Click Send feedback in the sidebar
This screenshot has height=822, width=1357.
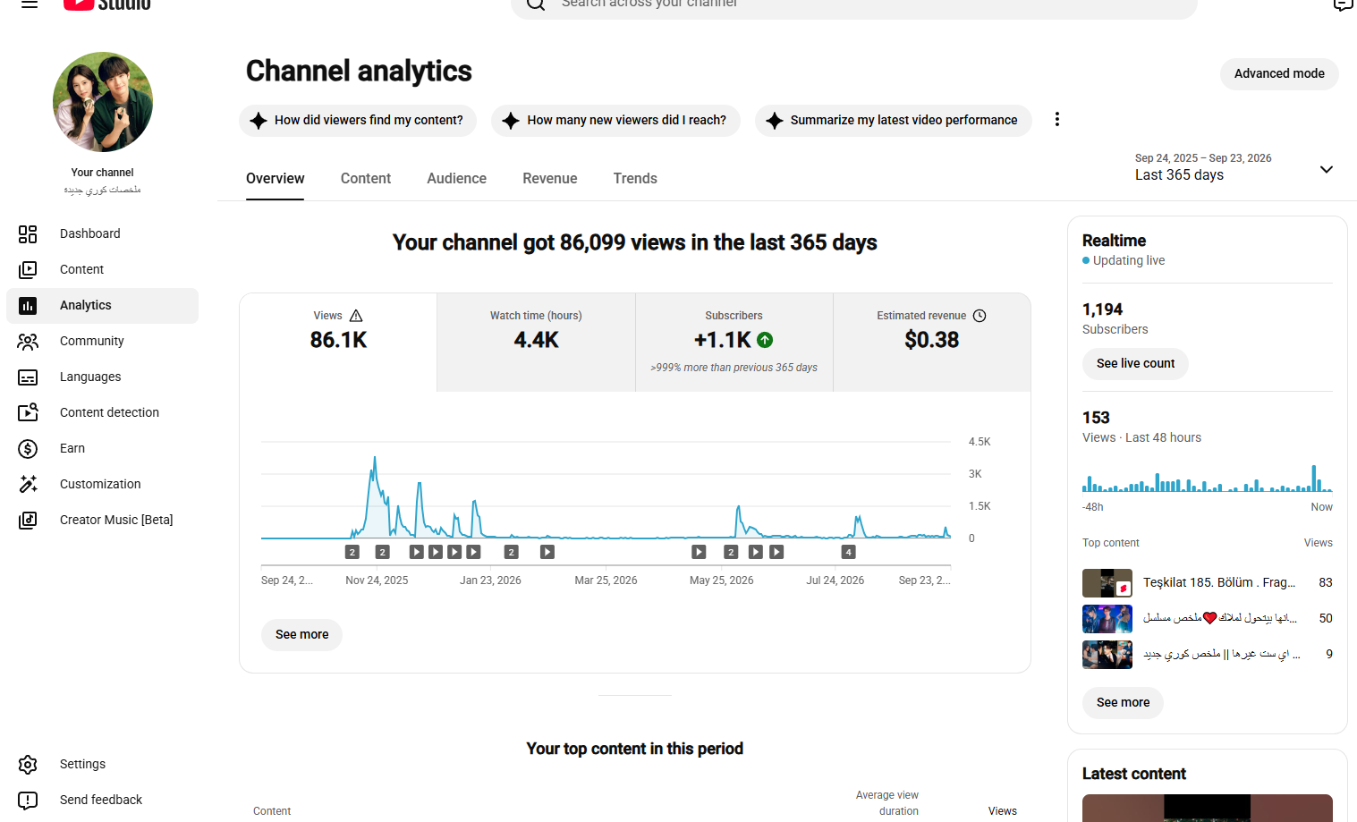(x=102, y=800)
